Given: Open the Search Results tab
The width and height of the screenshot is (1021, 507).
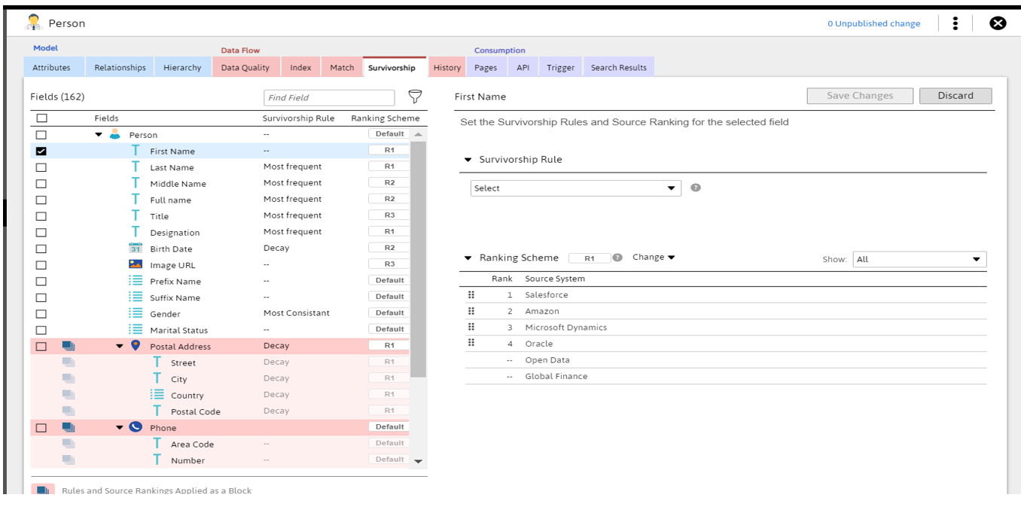Looking at the screenshot, I should click(x=619, y=67).
